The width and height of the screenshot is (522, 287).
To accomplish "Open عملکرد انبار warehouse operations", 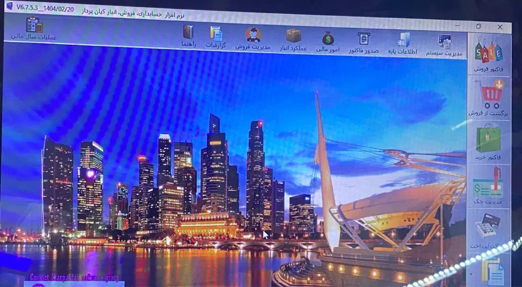I will point(293,40).
